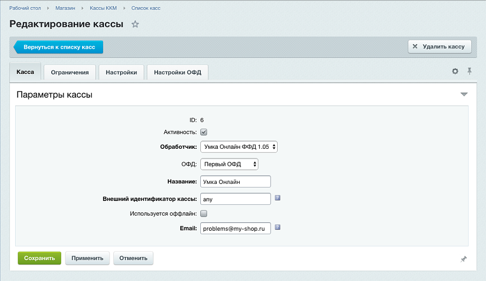Click the favorites star next to page title
This screenshot has height=281, width=486.
click(x=135, y=24)
